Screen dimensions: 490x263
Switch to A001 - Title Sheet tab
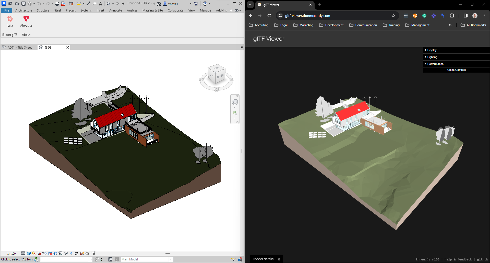point(19,48)
